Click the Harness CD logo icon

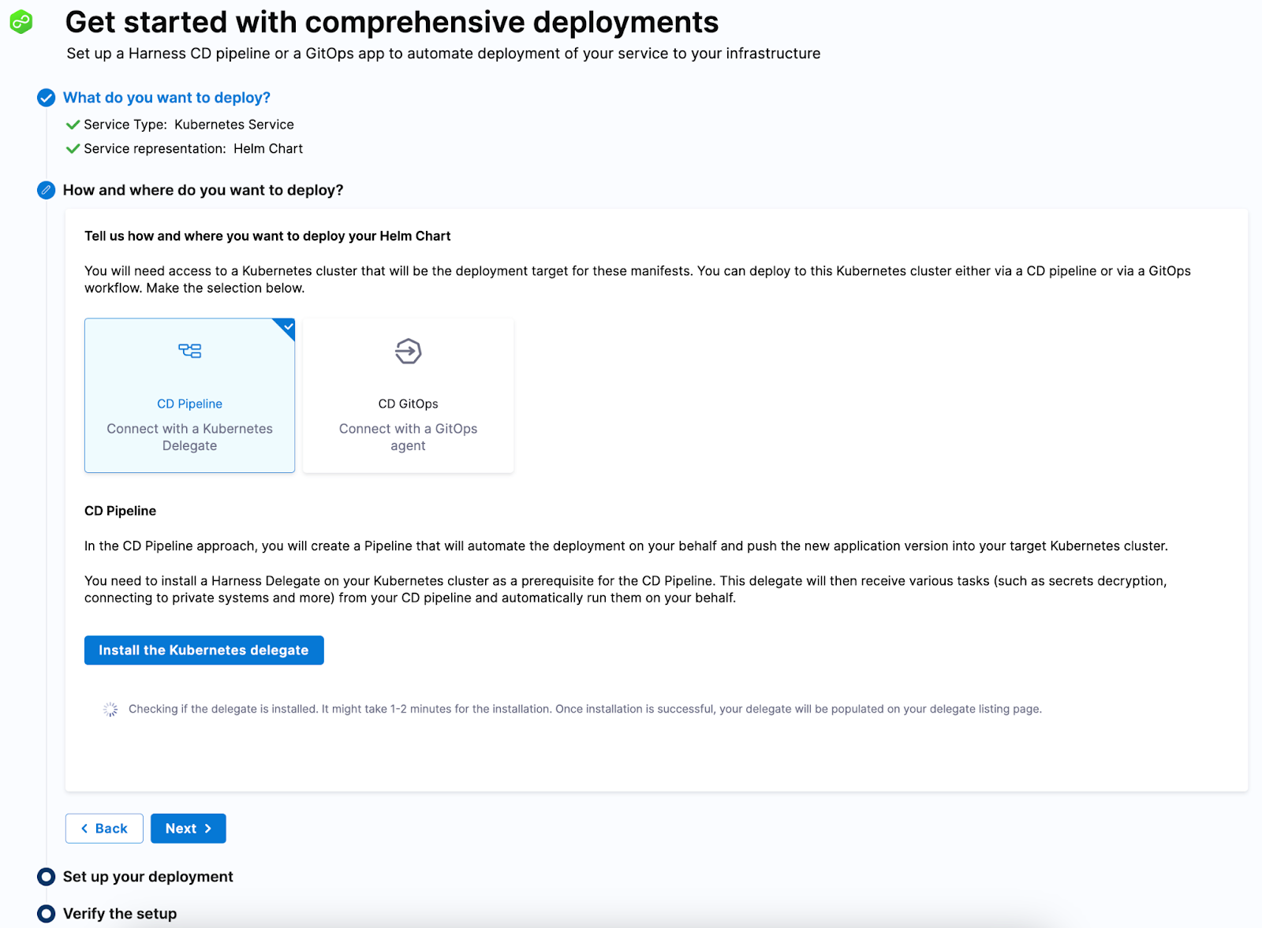coord(21,22)
